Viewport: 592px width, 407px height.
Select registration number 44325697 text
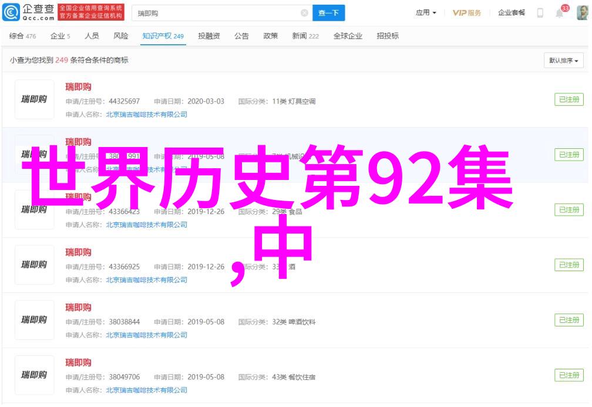click(125, 101)
